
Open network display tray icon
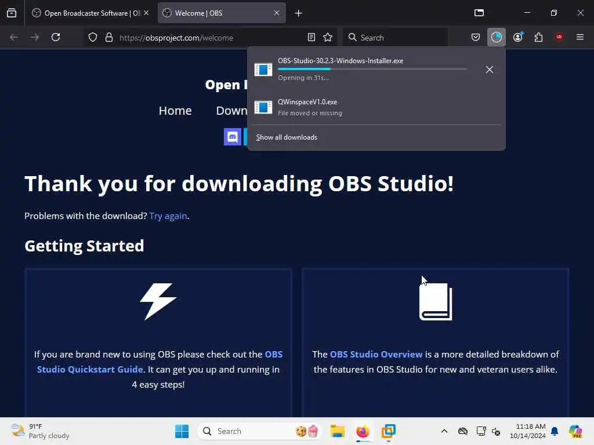(481, 431)
